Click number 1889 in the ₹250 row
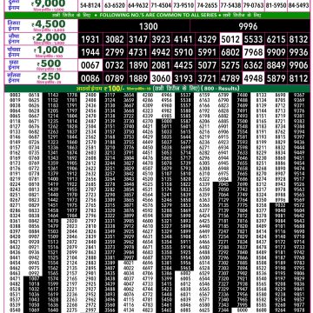Screen dimensions: 313x313 click(138, 78)
